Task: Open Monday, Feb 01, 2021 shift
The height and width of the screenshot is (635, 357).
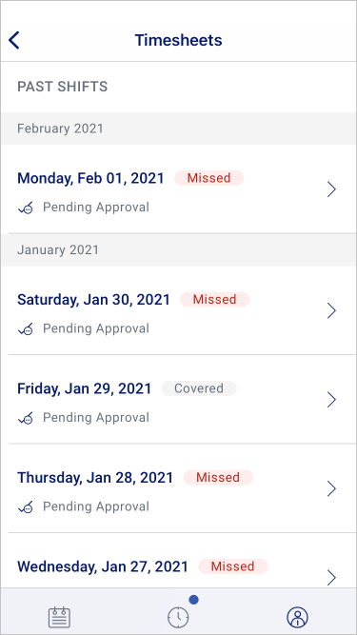Action: (x=179, y=189)
